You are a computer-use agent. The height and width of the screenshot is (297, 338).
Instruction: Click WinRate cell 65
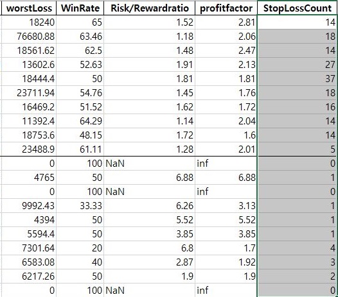[x=80, y=22]
